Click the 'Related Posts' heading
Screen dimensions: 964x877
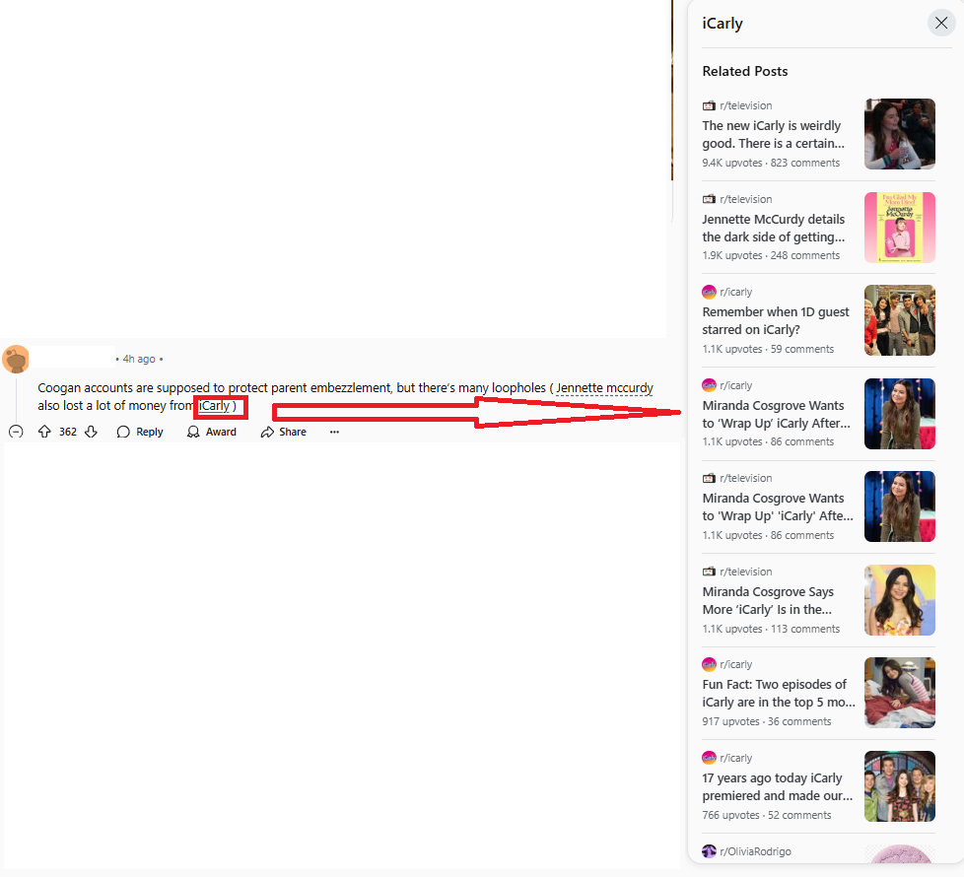pyautogui.click(x=745, y=71)
